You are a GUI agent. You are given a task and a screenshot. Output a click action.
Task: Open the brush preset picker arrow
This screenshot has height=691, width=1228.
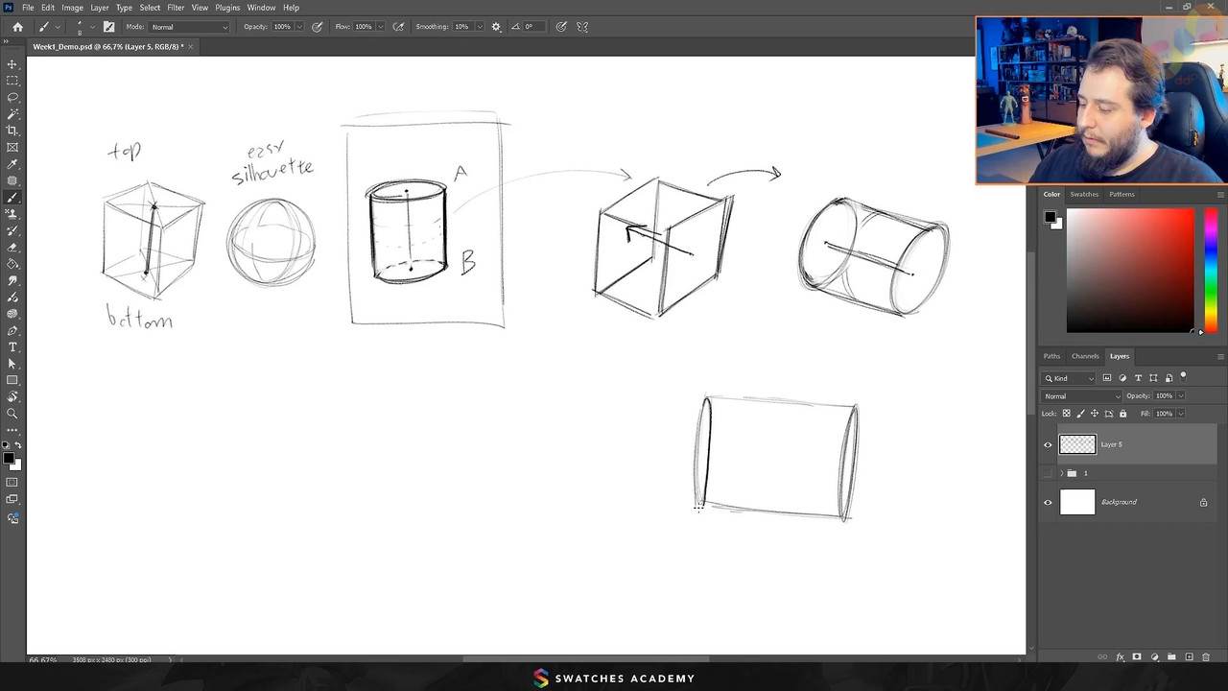pos(92,27)
